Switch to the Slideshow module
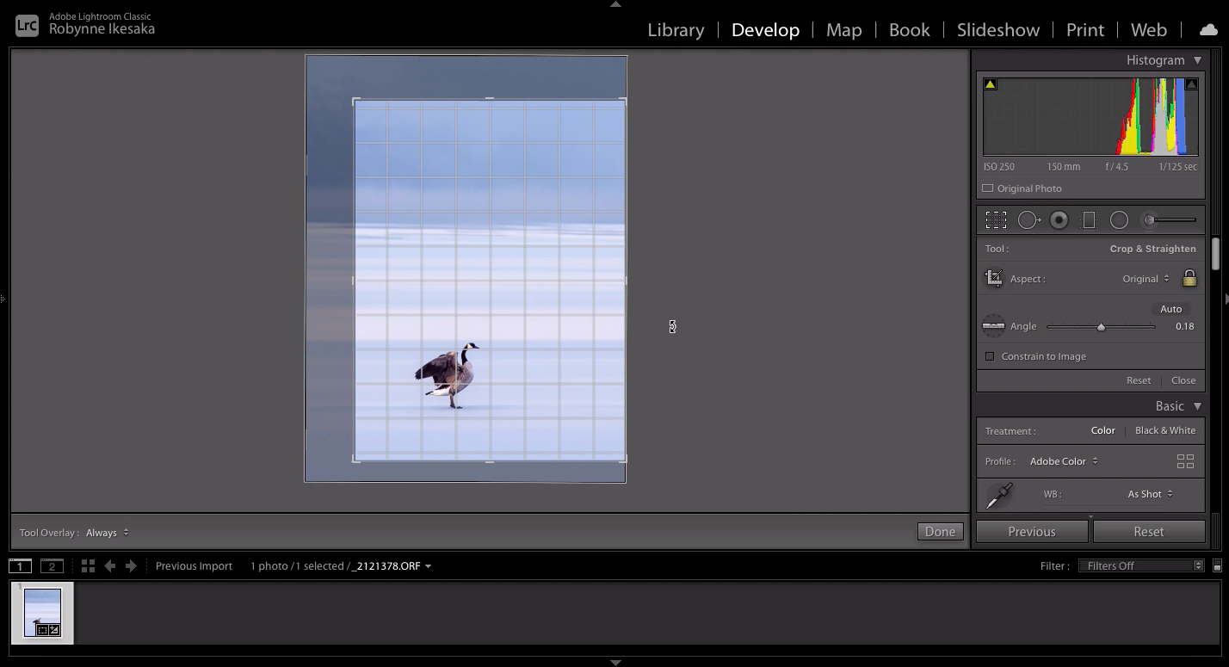The height and width of the screenshot is (667, 1229). click(997, 29)
